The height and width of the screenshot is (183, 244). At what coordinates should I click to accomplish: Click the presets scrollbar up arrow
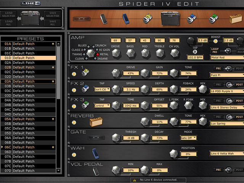[58, 44]
